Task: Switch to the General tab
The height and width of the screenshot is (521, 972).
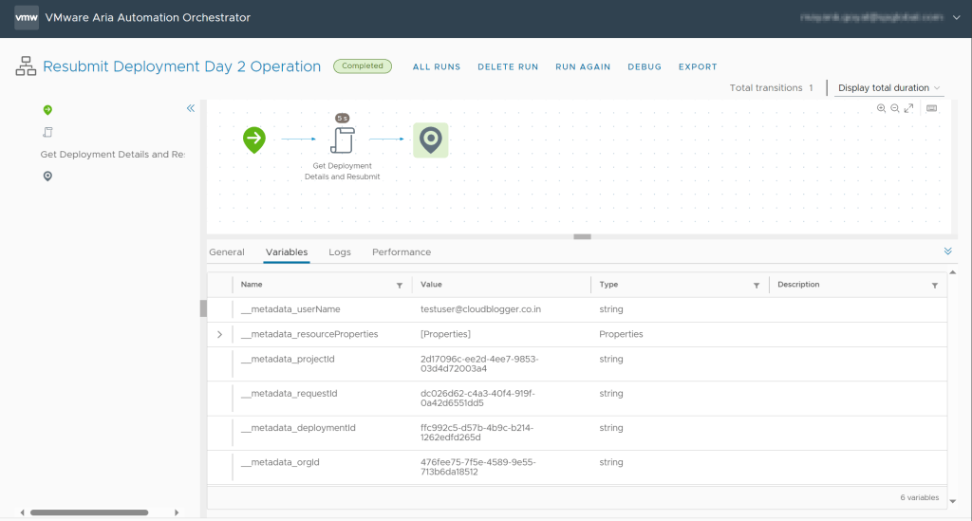Action: click(x=227, y=252)
